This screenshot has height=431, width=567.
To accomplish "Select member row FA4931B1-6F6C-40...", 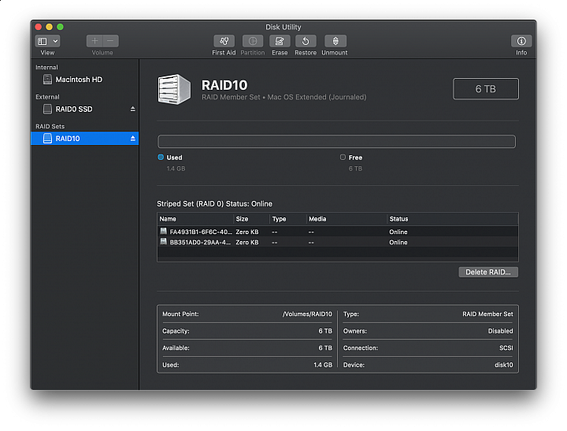I will click(338, 232).
